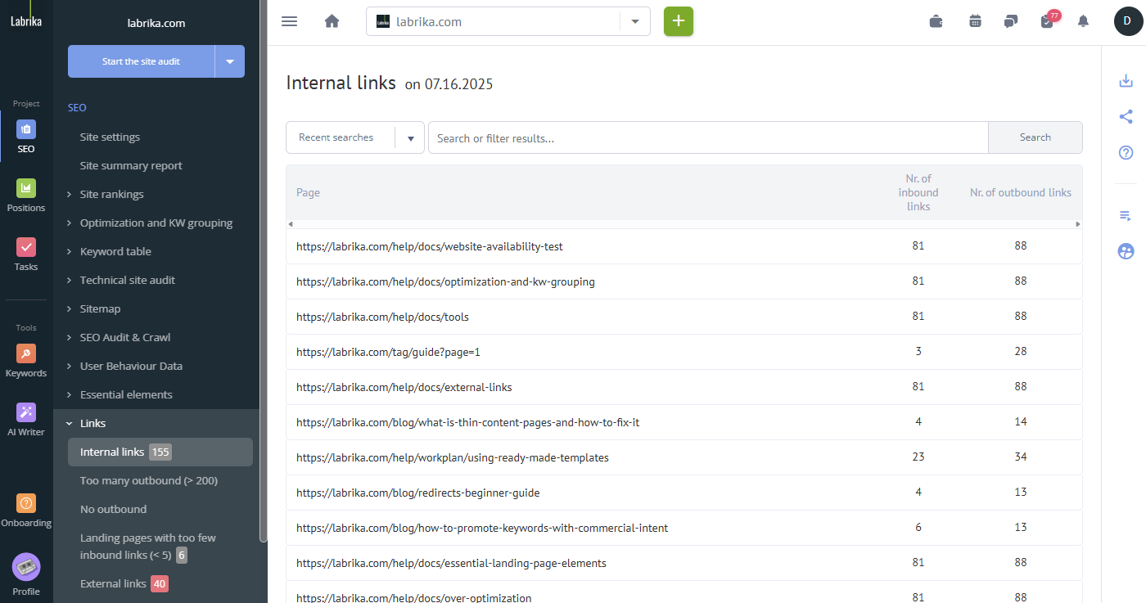1146x603 pixels.
Task: Open No outbound menu item
Action: click(113, 509)
